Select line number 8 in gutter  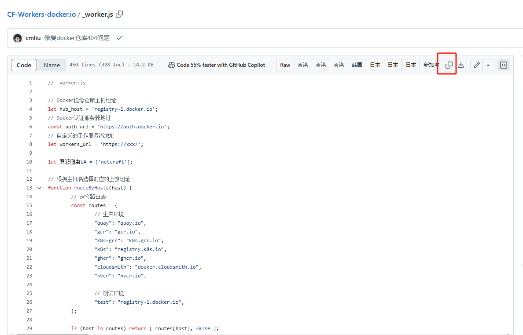pos(30,144)
